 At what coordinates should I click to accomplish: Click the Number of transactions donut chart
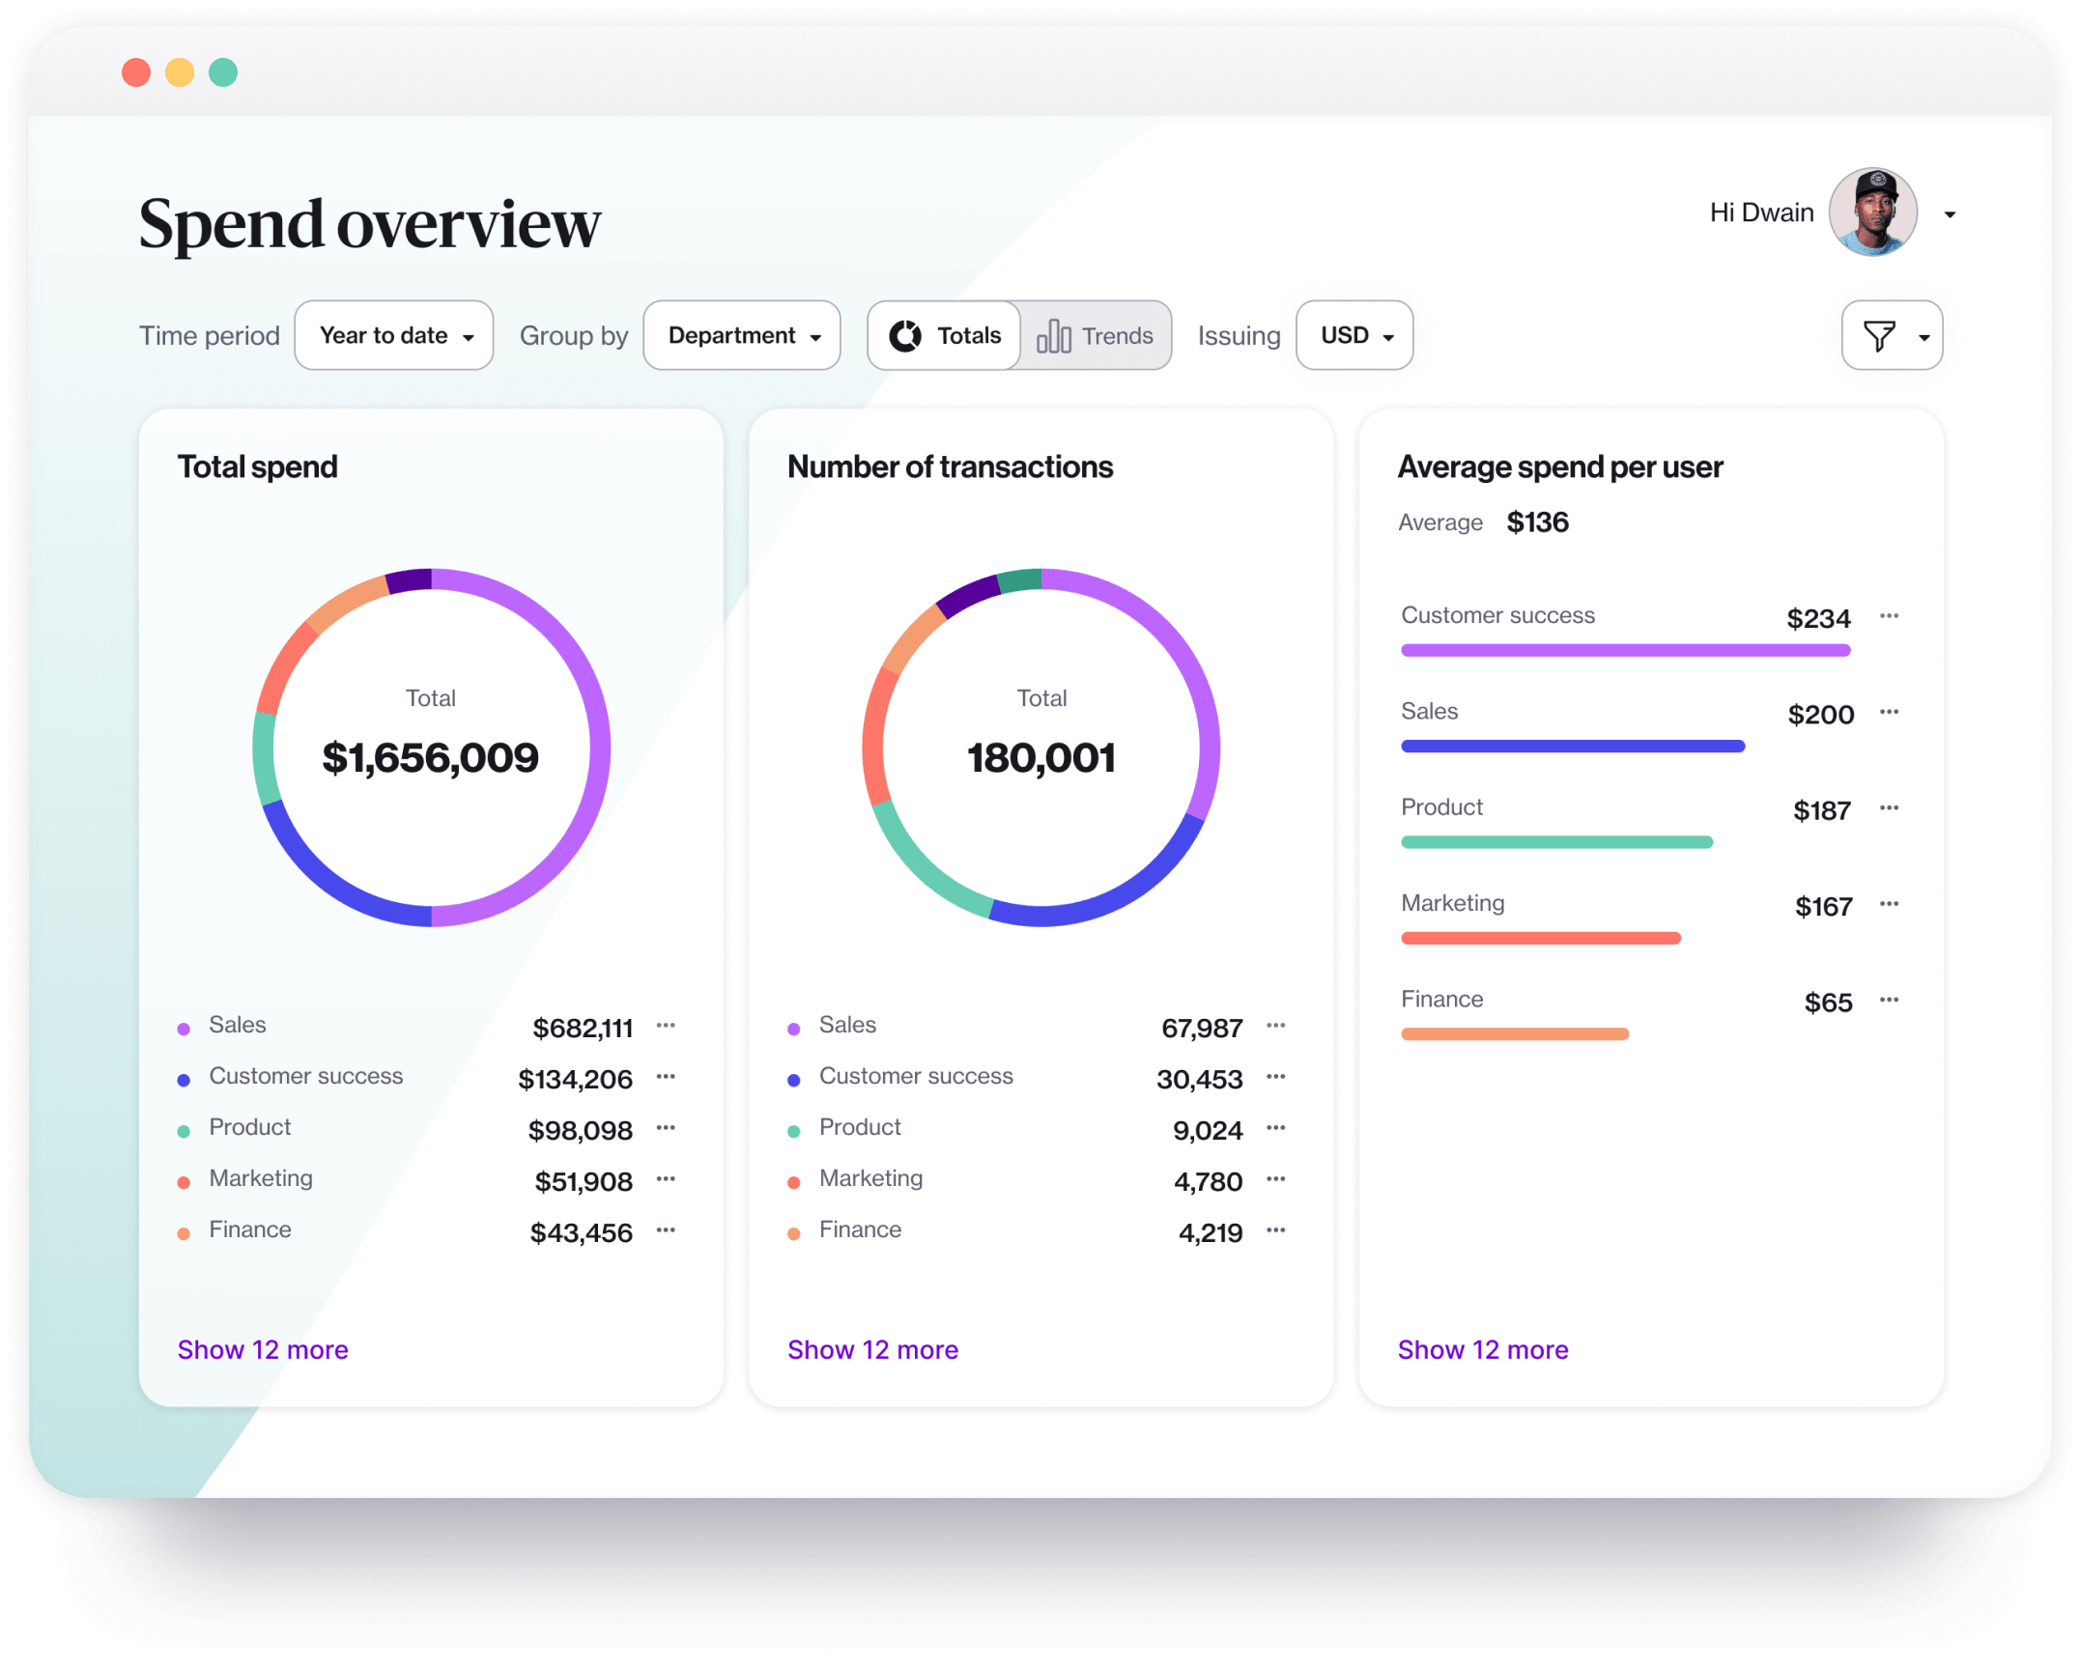[x=1041, y=748]
